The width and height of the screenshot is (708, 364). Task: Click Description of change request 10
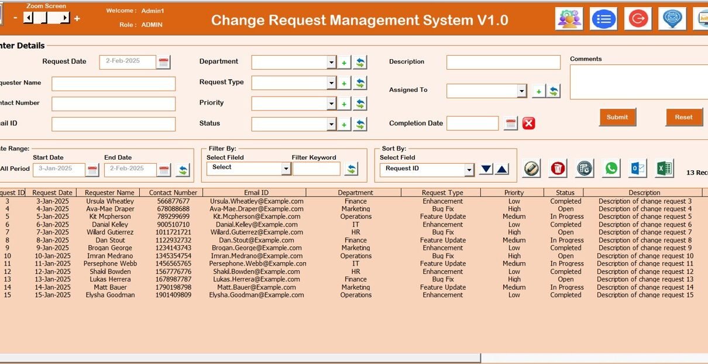coord(645,256)
